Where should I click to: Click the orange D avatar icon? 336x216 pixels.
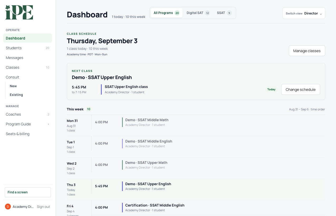[8, 207]
